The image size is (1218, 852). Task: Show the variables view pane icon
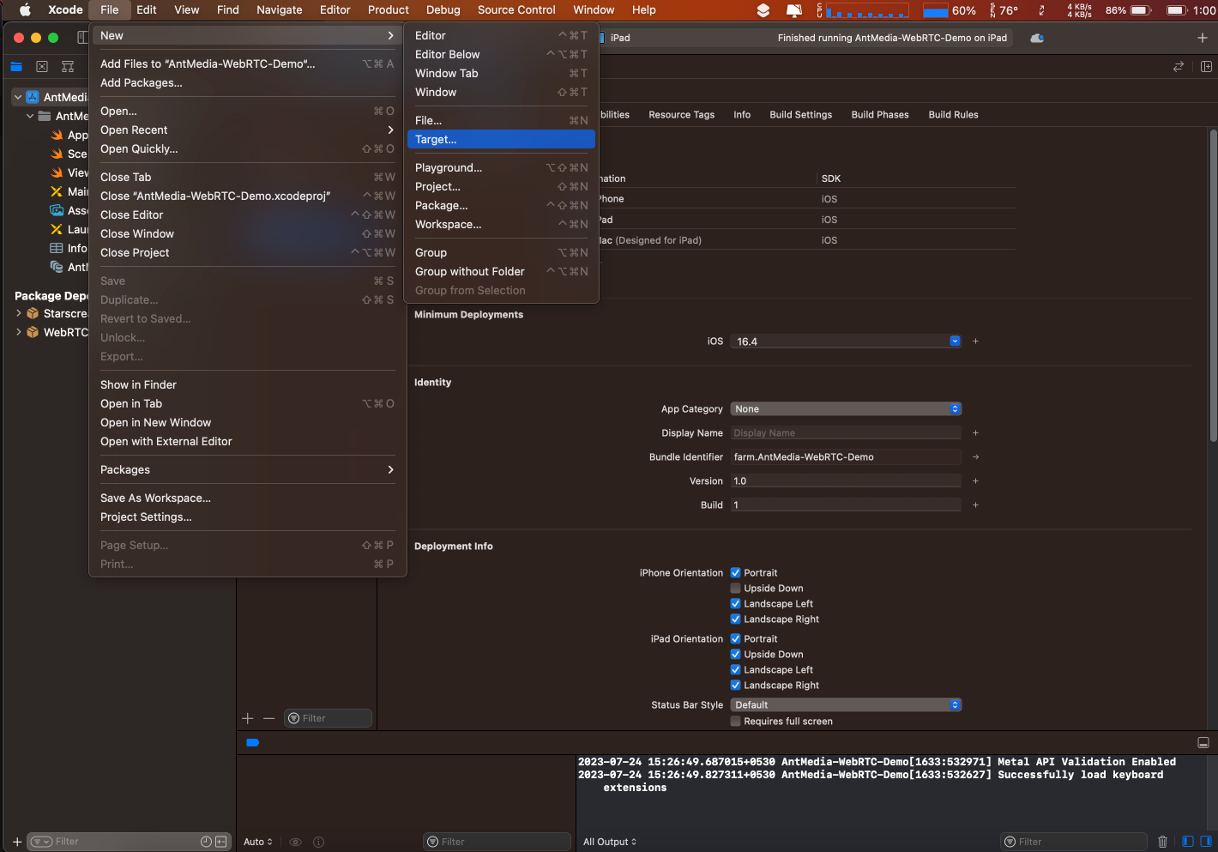click(x=1188, y=842)
